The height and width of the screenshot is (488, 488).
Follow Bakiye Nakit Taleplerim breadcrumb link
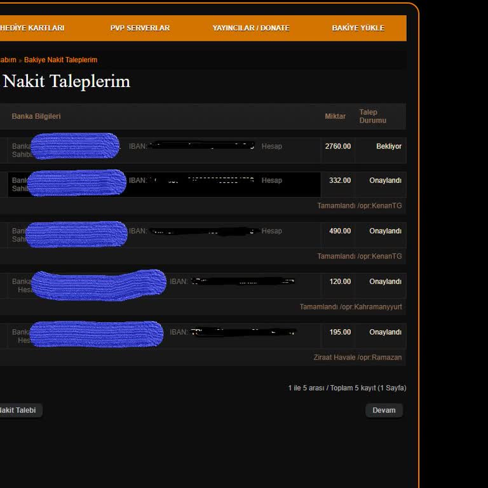(61, 60)
